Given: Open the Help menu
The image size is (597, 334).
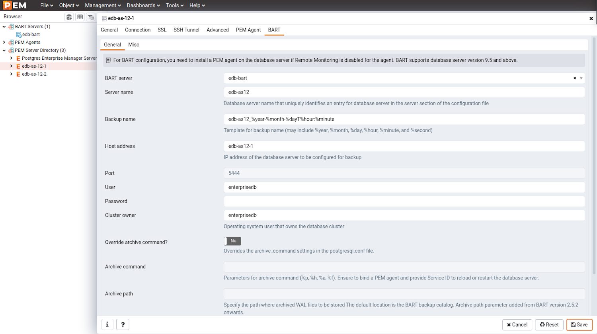Looking at the screenshot, I should pos(197,6).
